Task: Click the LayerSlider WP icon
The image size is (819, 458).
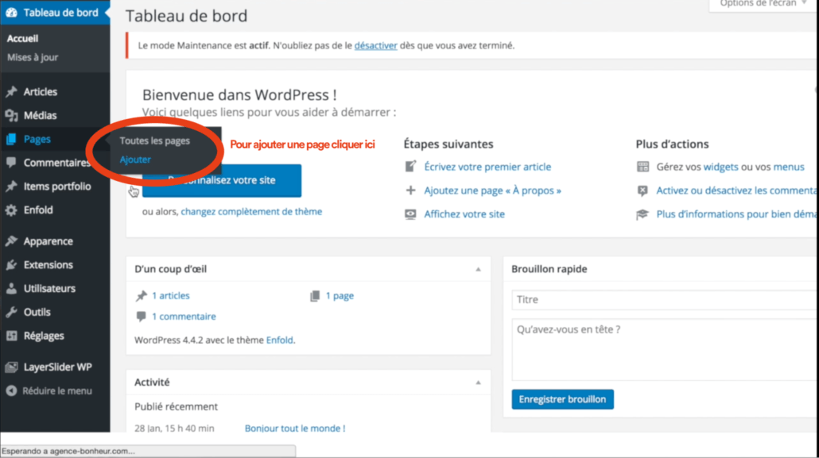Action: coord(11,368)
